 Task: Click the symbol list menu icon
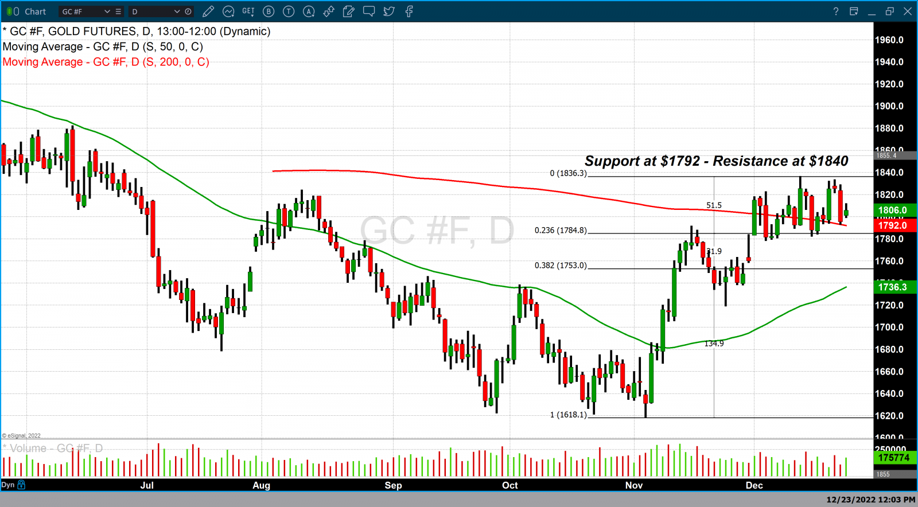118,11
